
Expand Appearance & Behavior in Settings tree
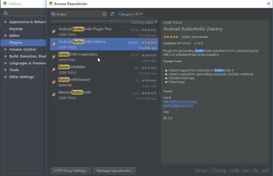point(5,22)
